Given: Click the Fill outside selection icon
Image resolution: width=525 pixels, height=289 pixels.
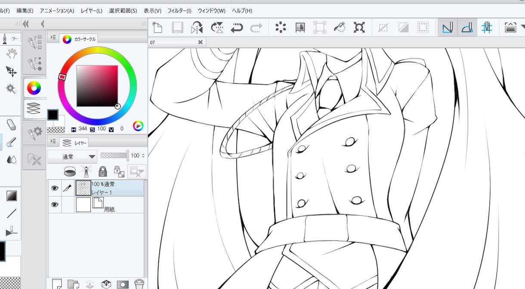Looking at the screenshot, I should tap(300, 28).
